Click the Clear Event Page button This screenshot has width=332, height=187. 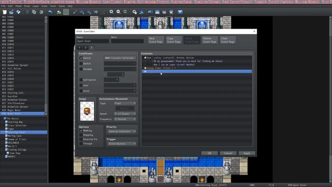point(228,40)
